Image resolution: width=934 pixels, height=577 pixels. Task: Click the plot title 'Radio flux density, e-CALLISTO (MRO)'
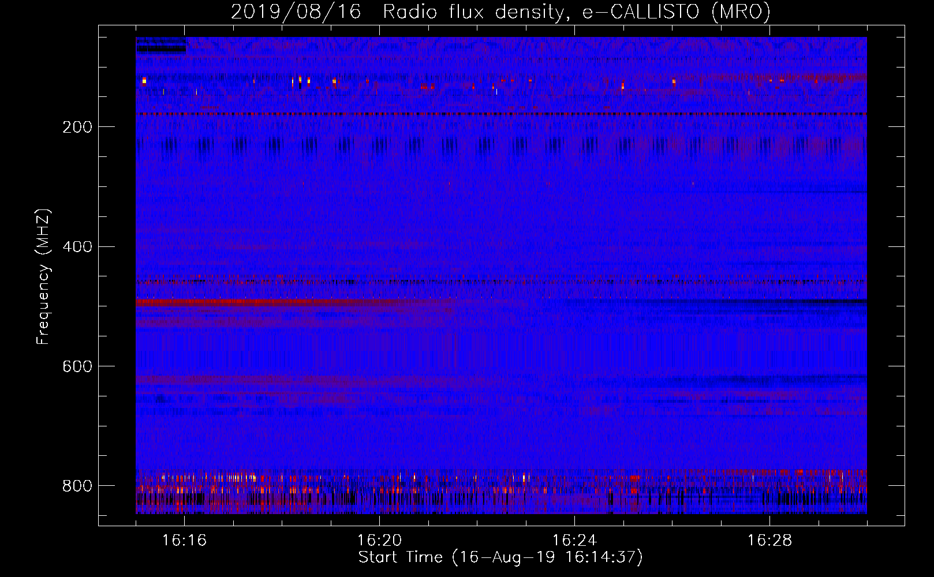[577, 12]
